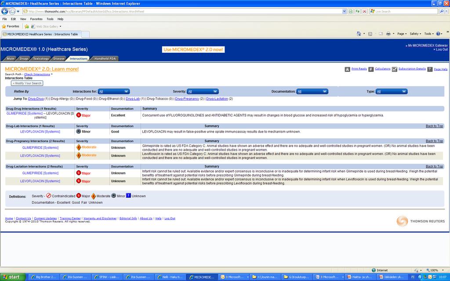The width and height of the screenshot is (450, 281).
Task: Open the View menu
Action: point(23,19)
